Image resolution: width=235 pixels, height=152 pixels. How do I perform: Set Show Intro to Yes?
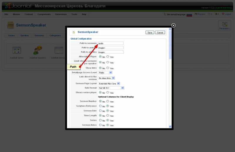(x=108, y=68)
